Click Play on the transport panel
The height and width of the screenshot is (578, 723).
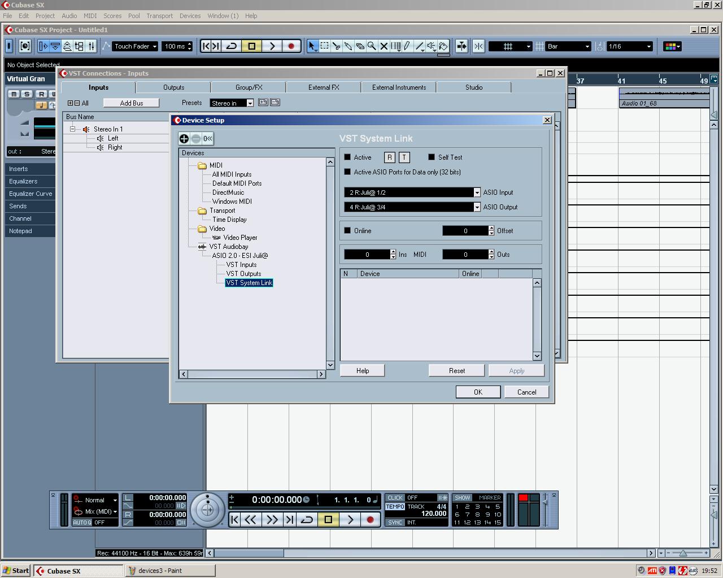[350, 519]
